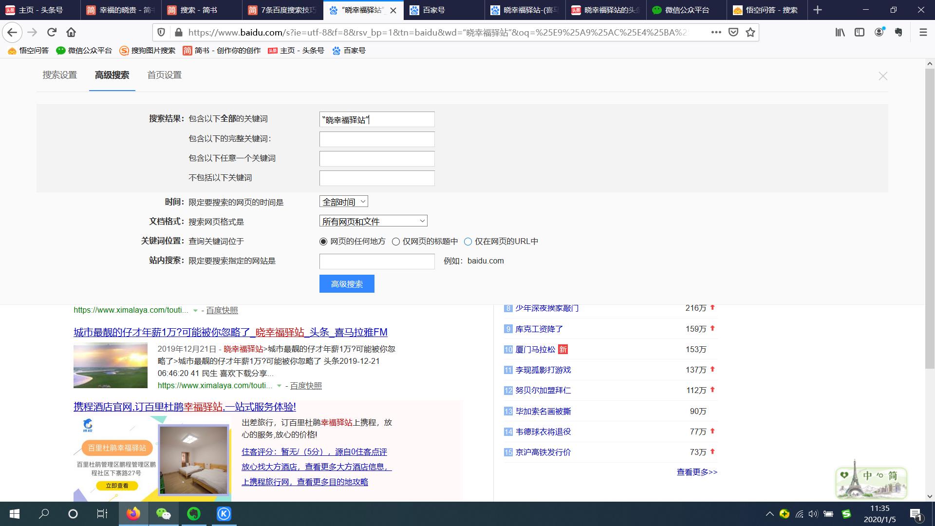This screenshot has width=935, height=526.
Task: Switch to 搜索设置 tab
Action: 59,75
